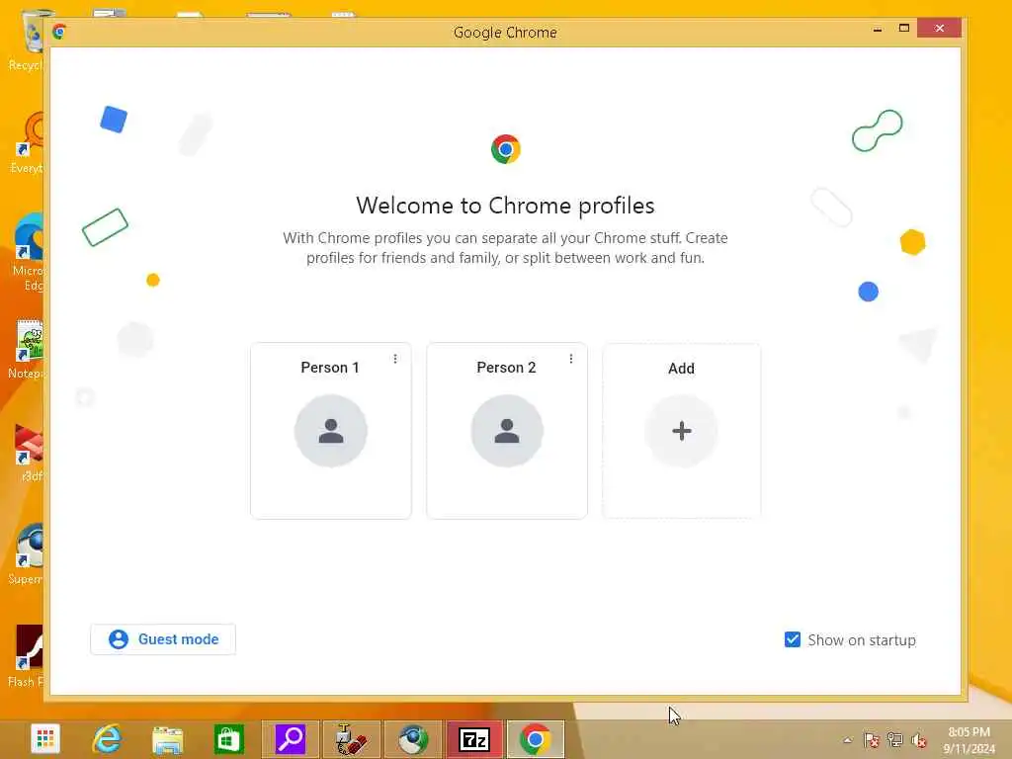Click the Person 2 avatar circle
1012x759 pixels.
[x=507, y=431]
